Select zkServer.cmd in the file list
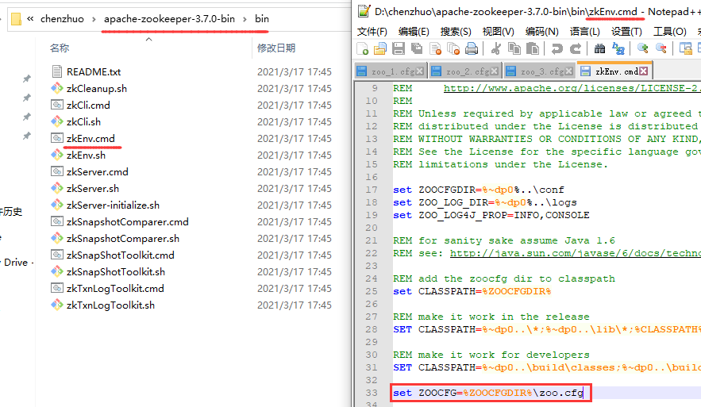 97,171
